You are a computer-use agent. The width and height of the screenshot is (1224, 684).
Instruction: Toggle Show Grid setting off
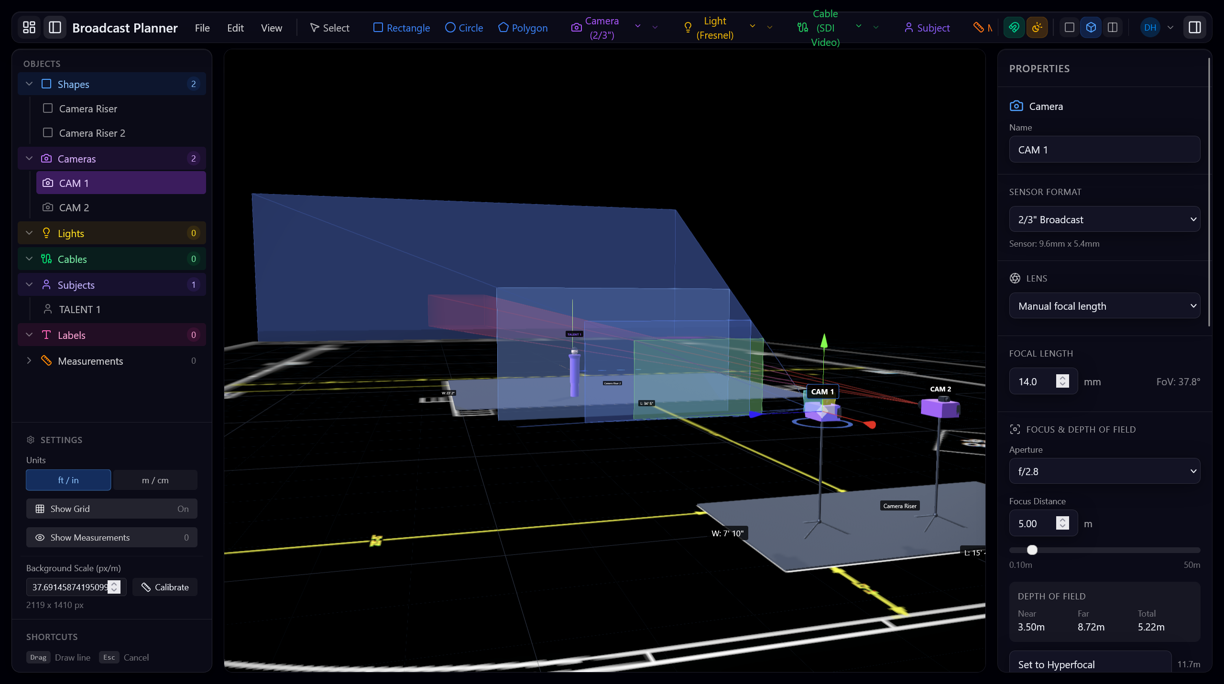click(x=111, y=509)
